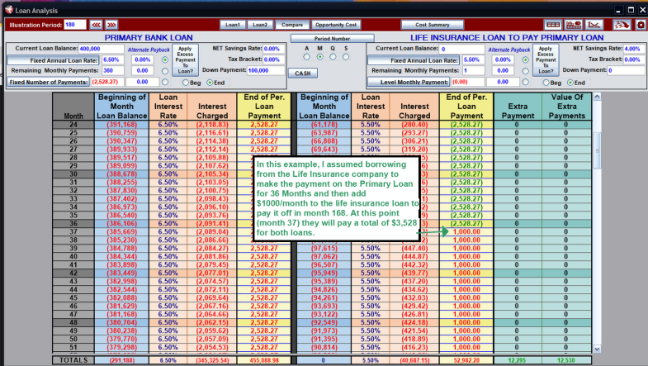Select life insurance alternate level payment radio

pyautogui.click(x=525, y=82)
